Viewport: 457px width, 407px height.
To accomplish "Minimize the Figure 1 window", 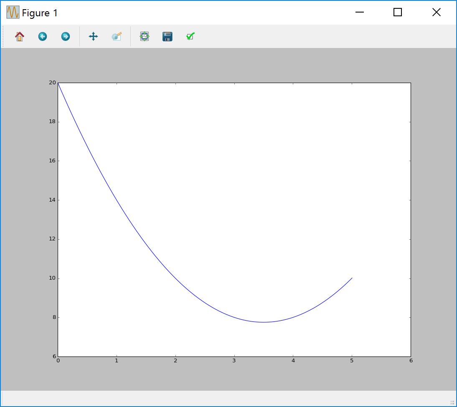I will pos(360,12).
